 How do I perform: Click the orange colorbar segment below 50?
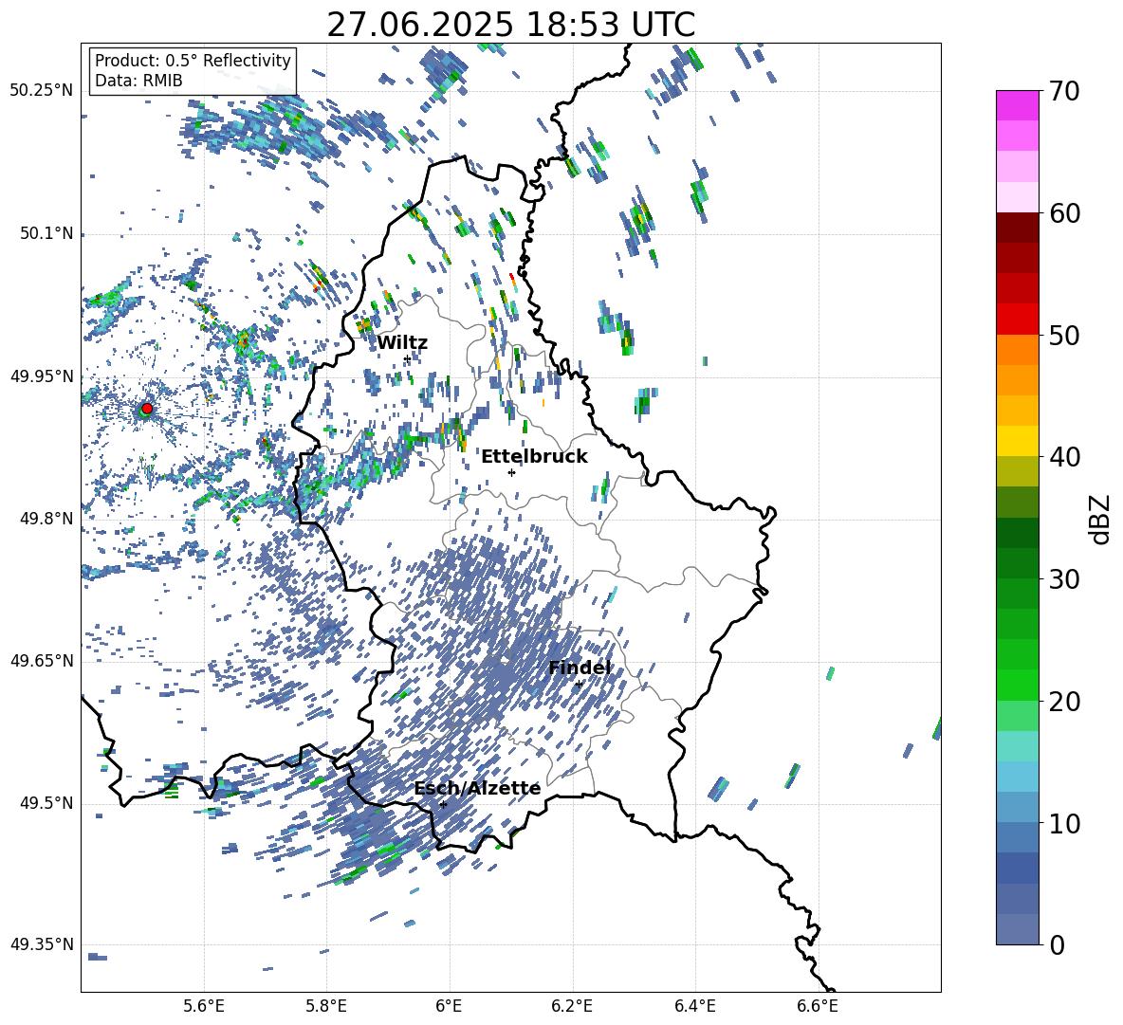coord(1018,349)
